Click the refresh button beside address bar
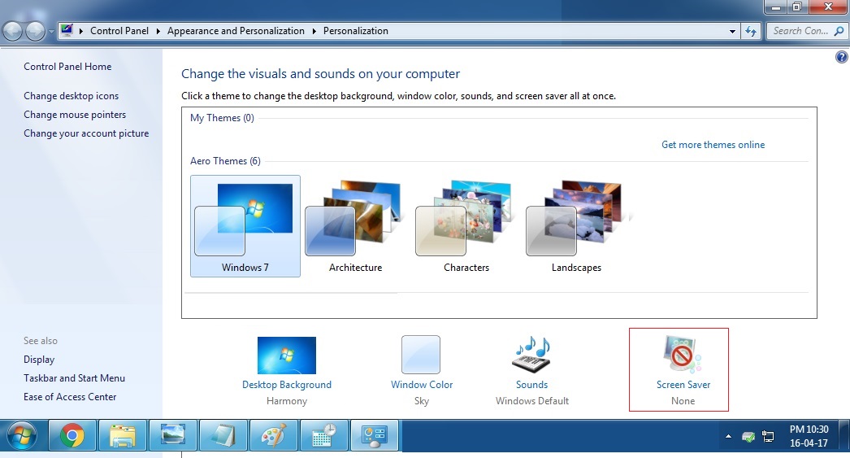The height and width of the screenshot is (458, 850). pos(751,31)
